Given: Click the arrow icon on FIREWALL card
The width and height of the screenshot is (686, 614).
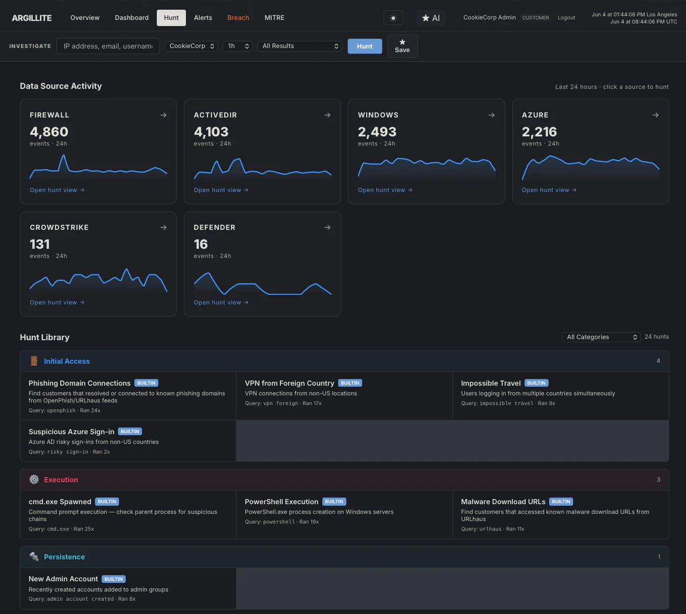Looking at the screenshot, I should tap(163, 115).
